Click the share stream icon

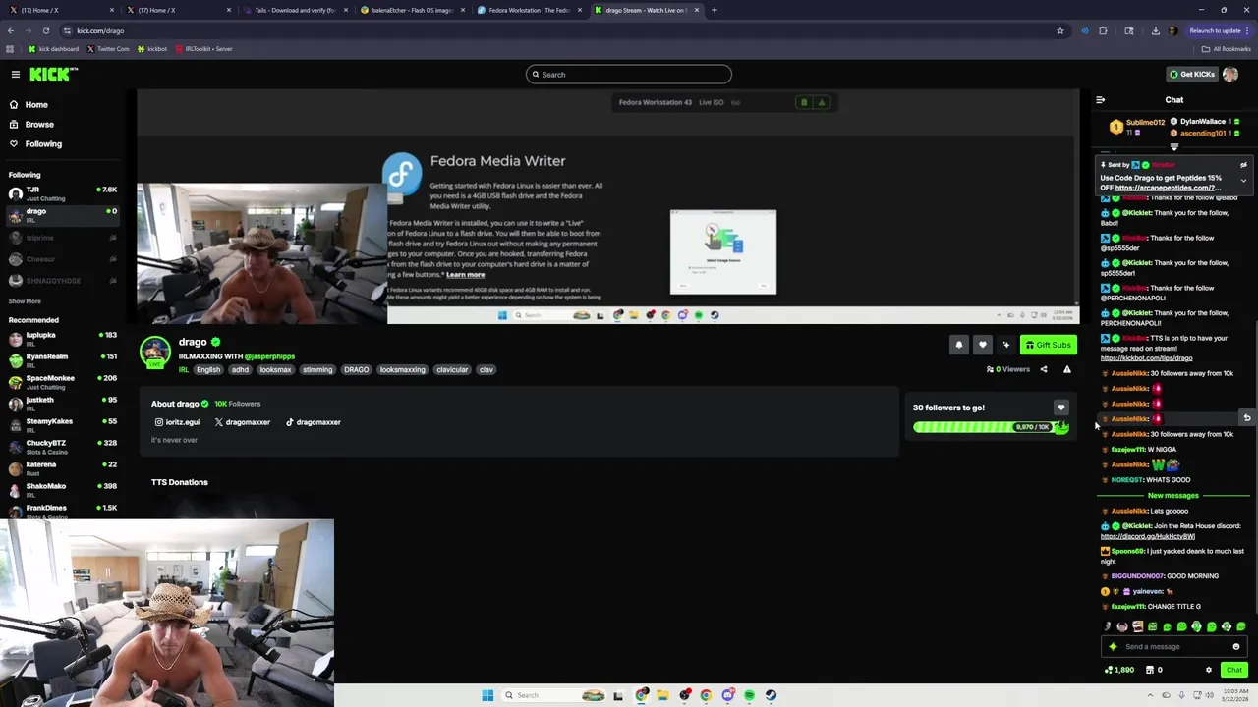click(1044, 369)
